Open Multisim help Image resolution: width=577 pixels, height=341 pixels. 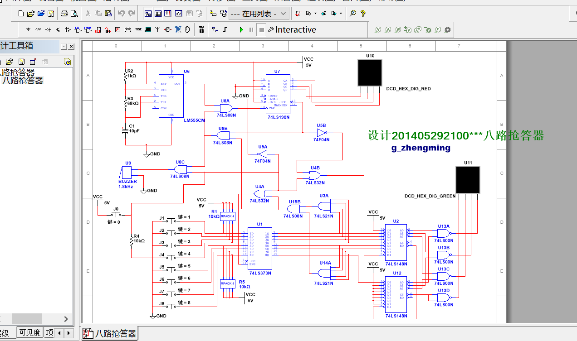pos(363,14)
